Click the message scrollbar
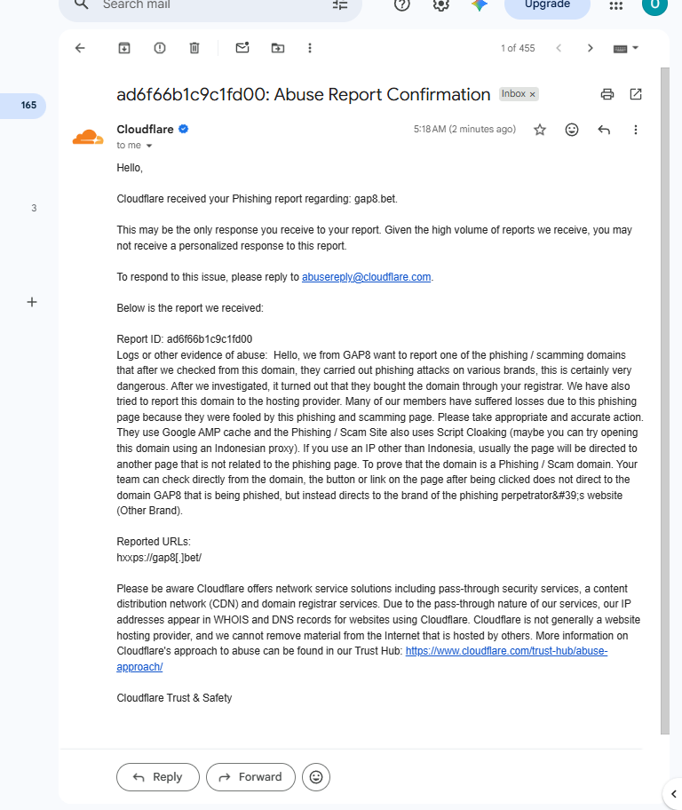The height and width of the screenshot is (810, 682). point(665,401)
